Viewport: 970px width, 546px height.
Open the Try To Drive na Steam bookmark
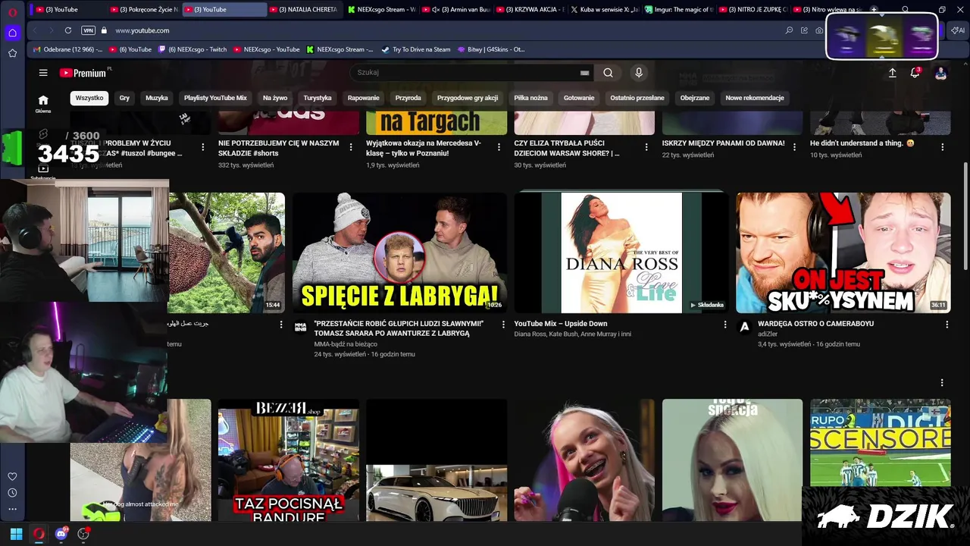pos(416,49)
